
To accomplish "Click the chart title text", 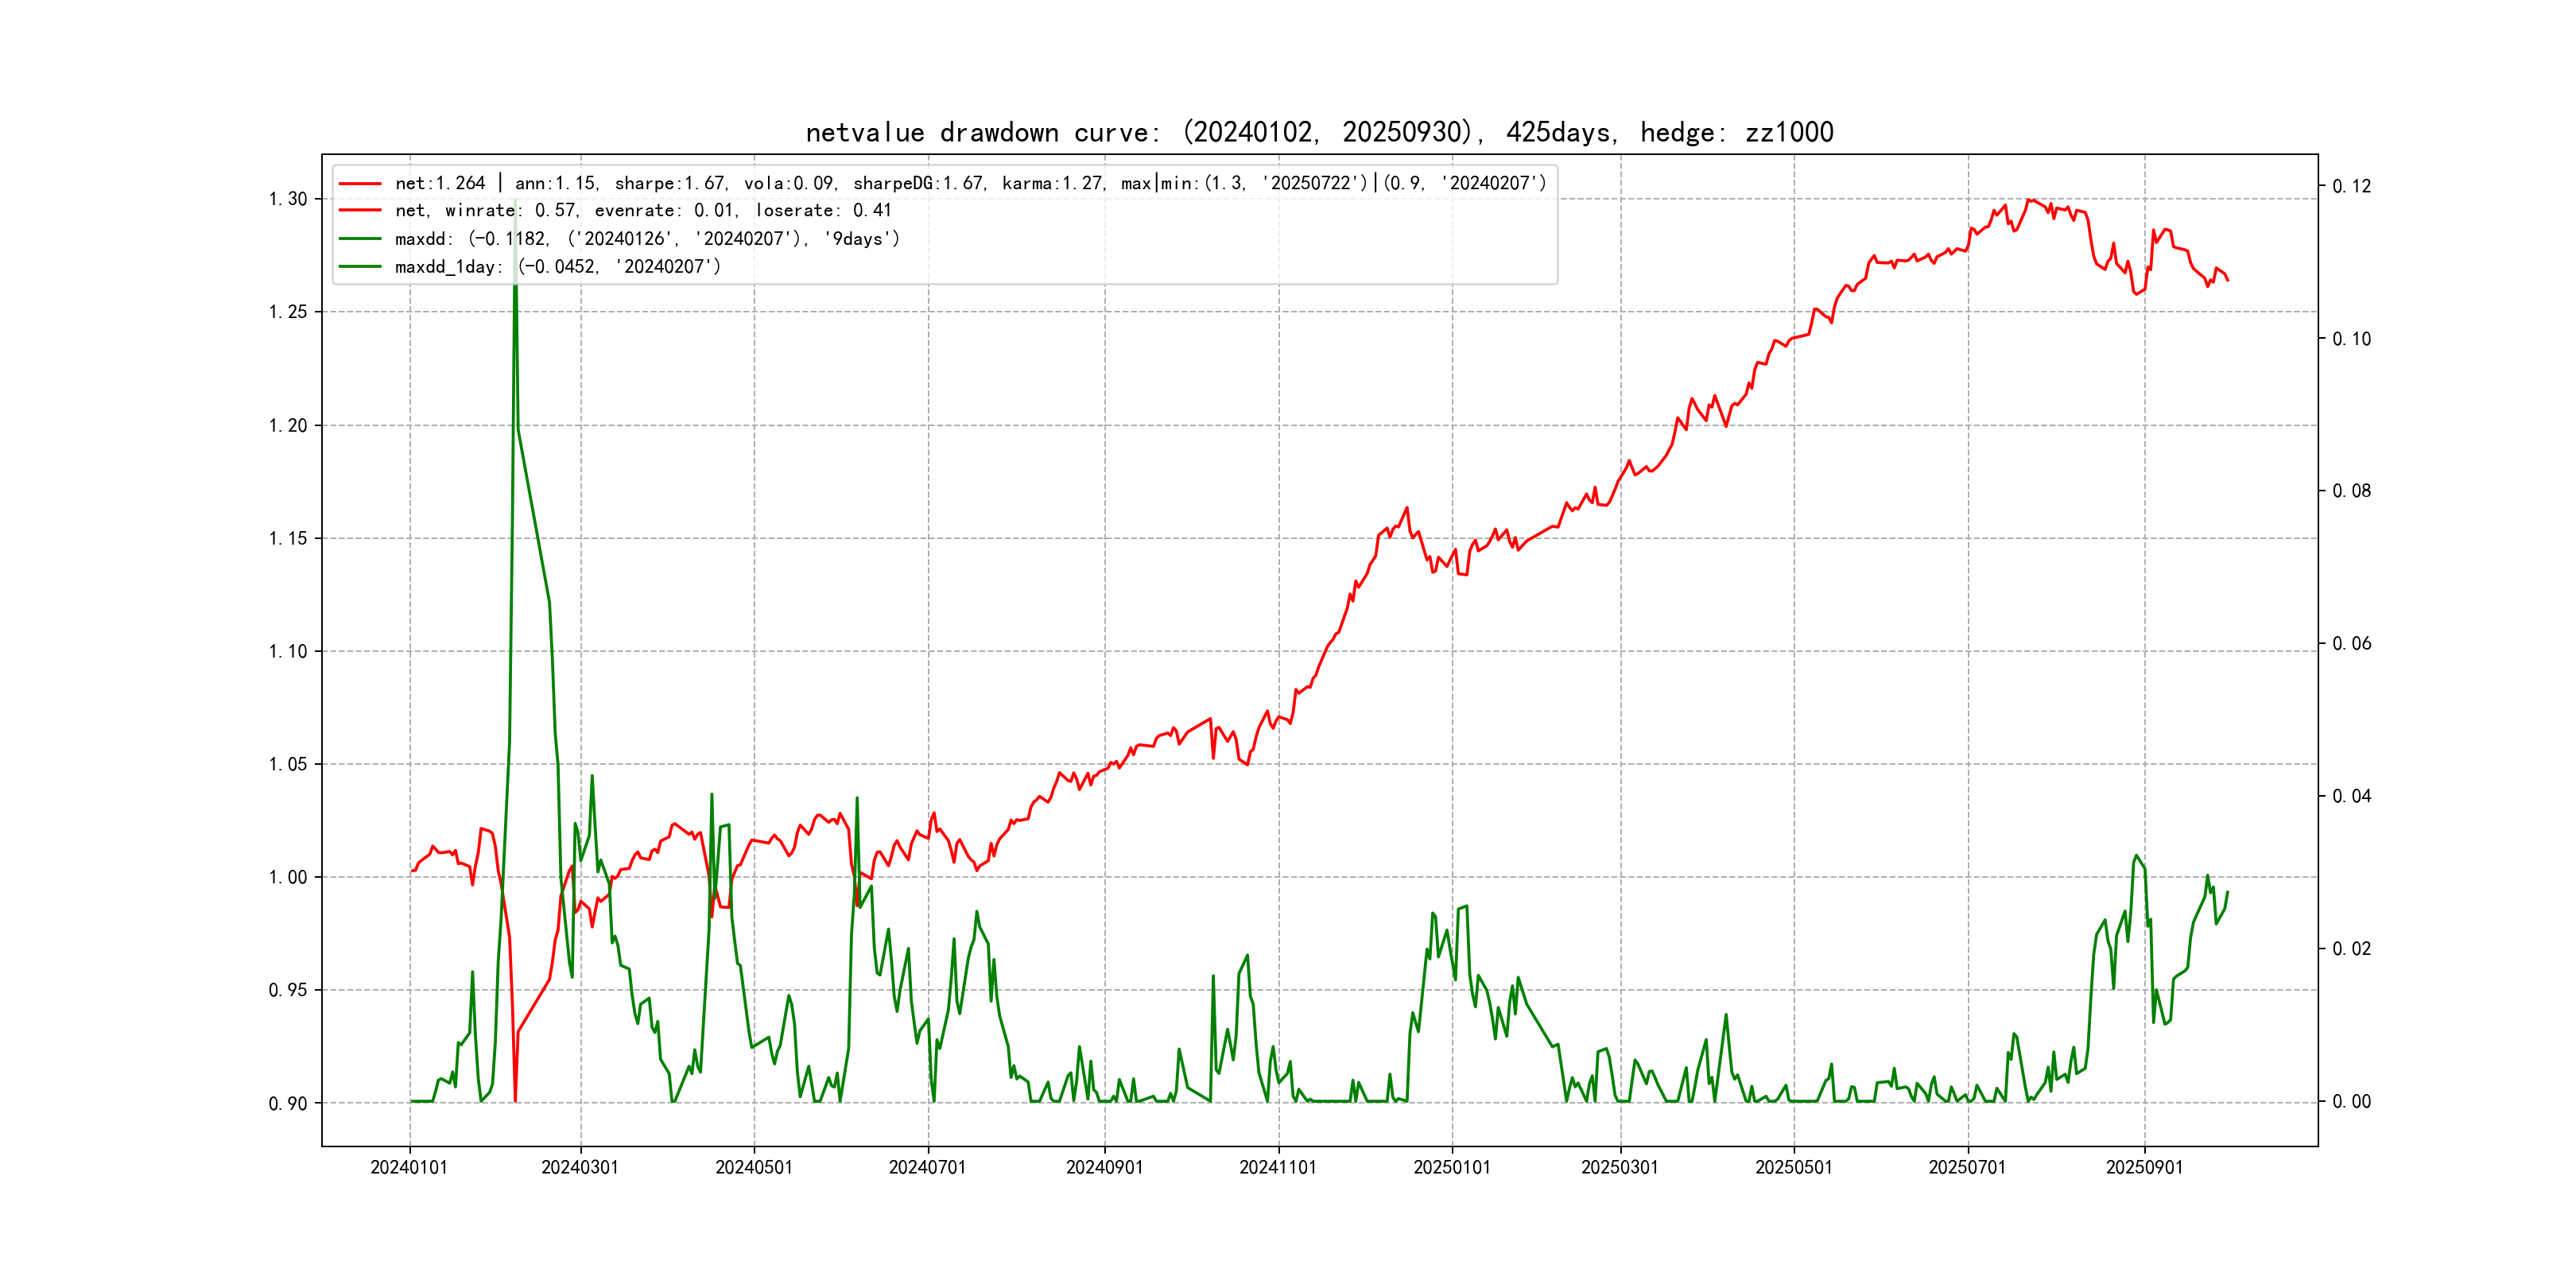I will coord(1319,132).
